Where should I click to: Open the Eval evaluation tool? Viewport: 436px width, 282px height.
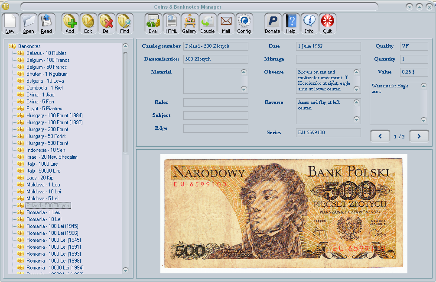153,24
